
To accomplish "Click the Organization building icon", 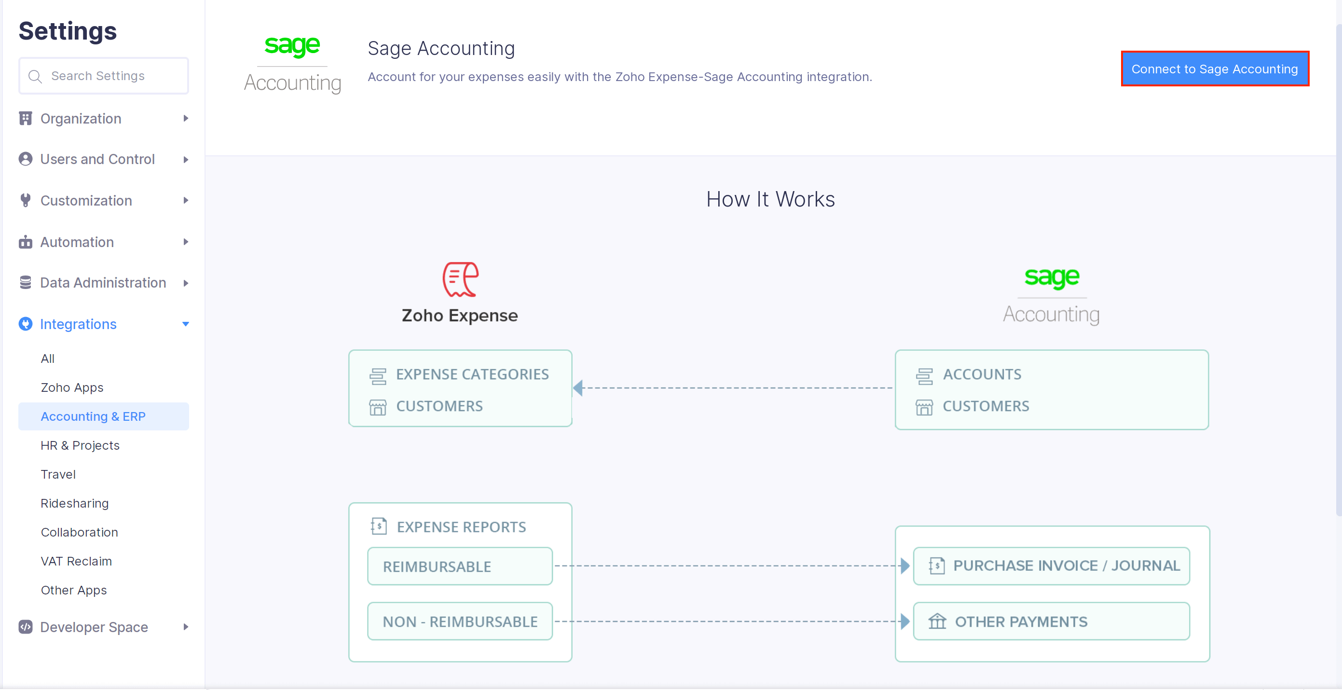I will click(26, 118).
